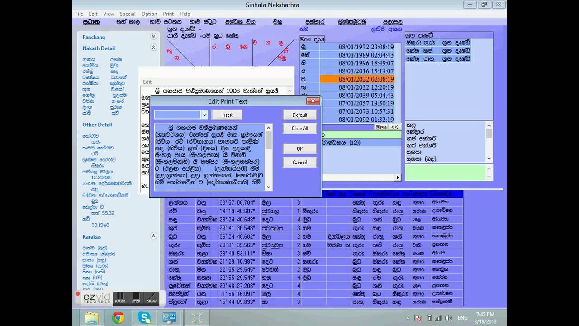Pause the ezvid recording
The width and height of the screenshot is (579, 326).
tap(120, 298)
